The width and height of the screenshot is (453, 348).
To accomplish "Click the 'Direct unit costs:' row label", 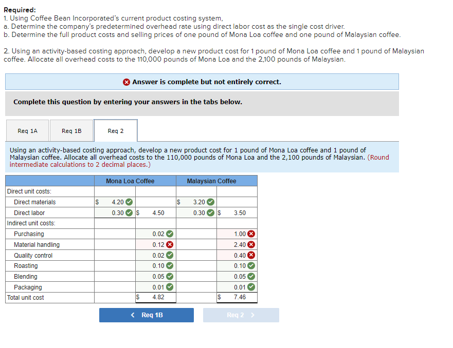I will pos(29,191).
